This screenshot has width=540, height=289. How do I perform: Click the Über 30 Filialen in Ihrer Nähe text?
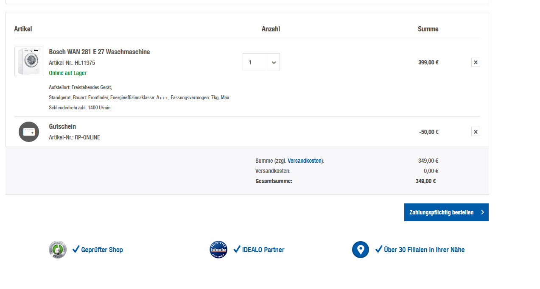tap(424, 250)
